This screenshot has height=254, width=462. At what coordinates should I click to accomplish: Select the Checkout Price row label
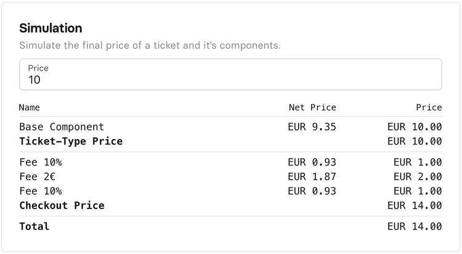point(62,205)
